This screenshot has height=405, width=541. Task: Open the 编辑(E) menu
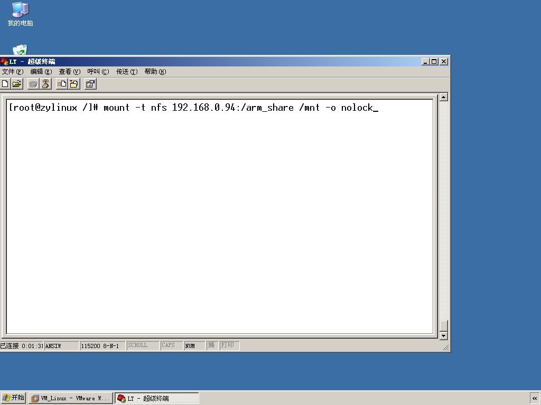click(x=41, y=72)
